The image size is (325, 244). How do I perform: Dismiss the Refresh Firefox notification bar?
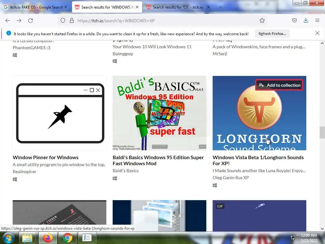[x=317, y=33]
